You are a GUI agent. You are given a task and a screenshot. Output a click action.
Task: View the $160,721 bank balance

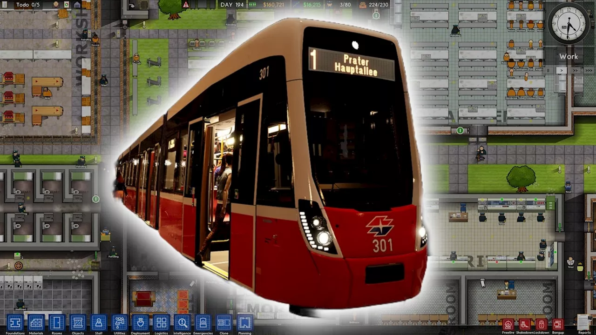274,5
